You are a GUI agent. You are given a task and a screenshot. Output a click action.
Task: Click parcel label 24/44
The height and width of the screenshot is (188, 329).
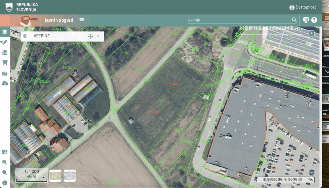(x=37, y=63)
